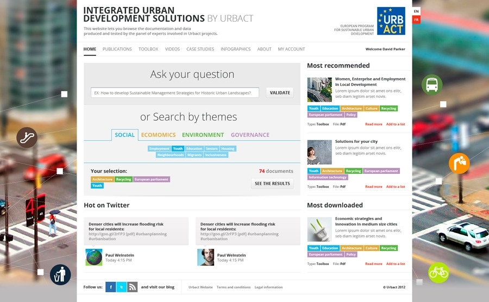Screen dimensions: 489x302
Task: Switch language to FR
Action: 416,20
